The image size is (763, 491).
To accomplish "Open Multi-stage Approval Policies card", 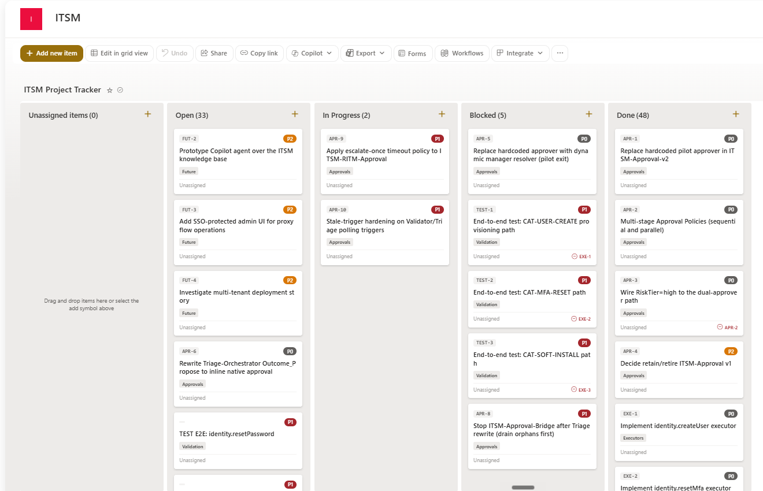I will click(679, 232).
